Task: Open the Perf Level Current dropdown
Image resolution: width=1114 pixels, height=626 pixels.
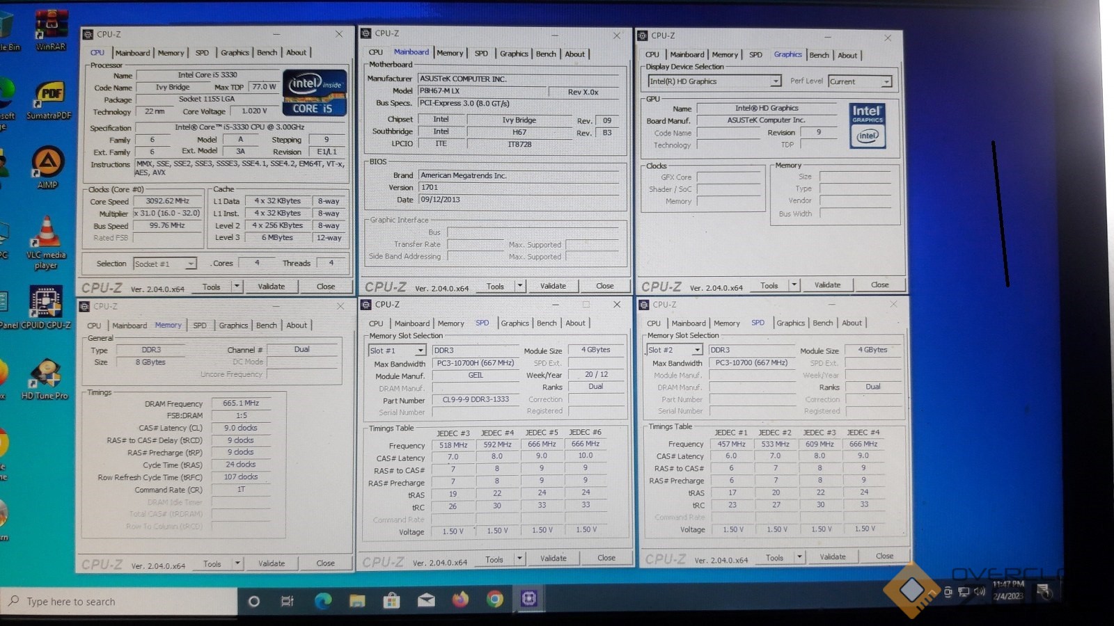Action: tap(886, 81)
